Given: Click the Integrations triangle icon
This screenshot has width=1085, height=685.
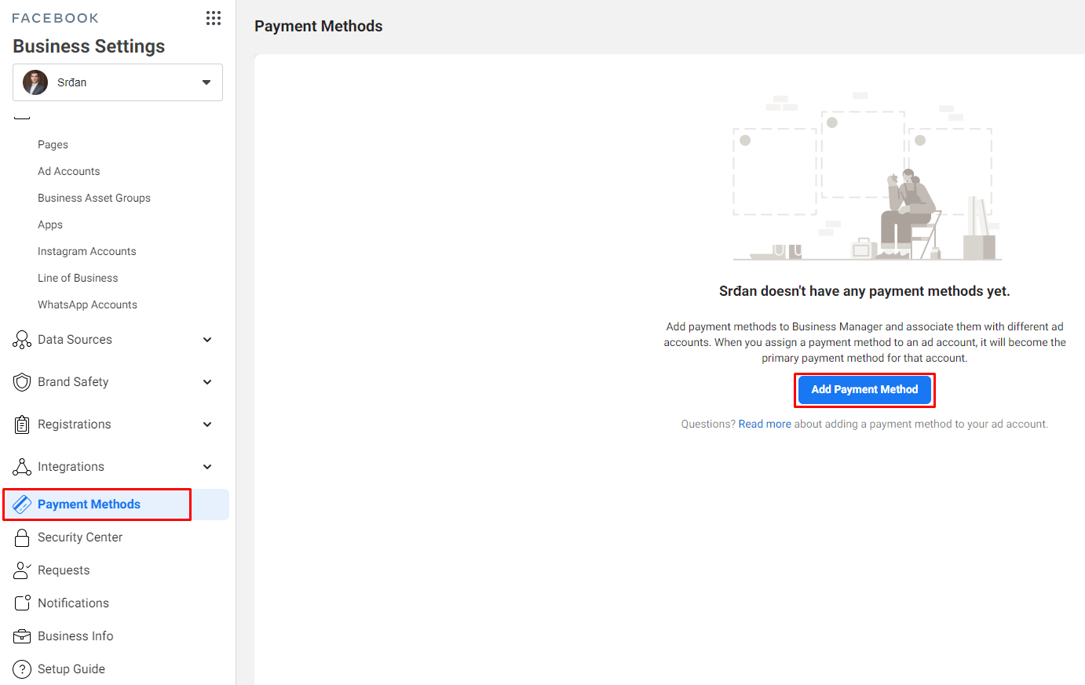Looking at the screenshot, I should point(22,467).
